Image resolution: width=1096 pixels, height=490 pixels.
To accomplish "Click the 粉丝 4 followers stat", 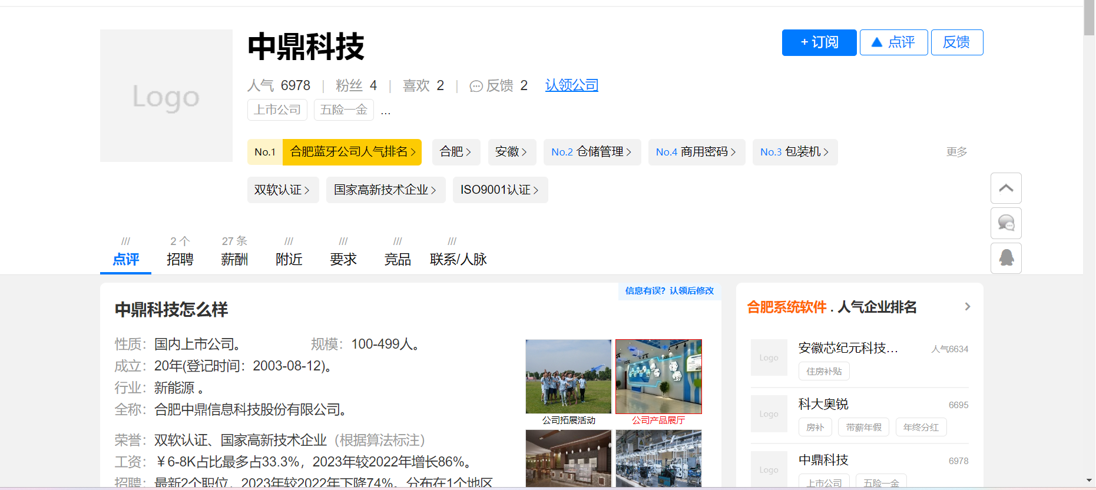I will pos(356,86).
